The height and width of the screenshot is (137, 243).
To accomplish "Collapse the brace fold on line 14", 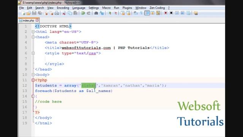I will click(33, 96).
